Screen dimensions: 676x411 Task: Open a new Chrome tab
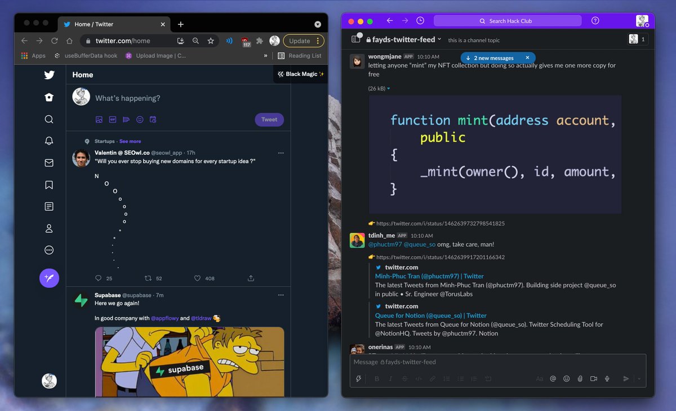(181, 24)
